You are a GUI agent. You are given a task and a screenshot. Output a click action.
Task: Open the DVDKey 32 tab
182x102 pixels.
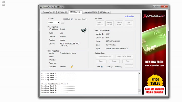(x=62, y=12)
